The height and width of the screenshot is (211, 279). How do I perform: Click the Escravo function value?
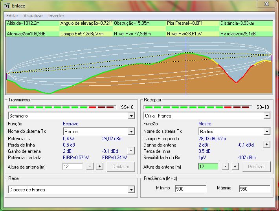click(x=71, y=124)
